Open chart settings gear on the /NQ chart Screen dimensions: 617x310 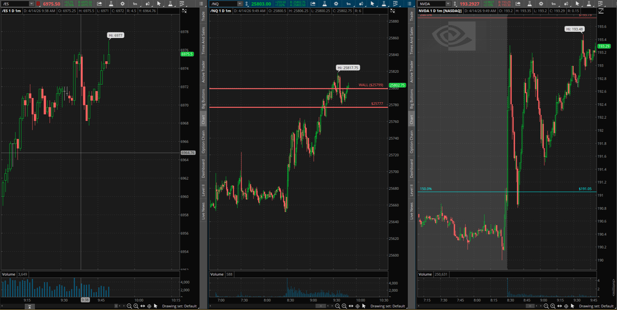[335, 4]
